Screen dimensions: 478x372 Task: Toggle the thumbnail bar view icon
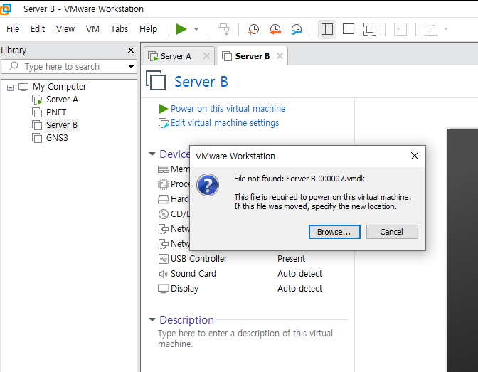(x=349, y=29)
